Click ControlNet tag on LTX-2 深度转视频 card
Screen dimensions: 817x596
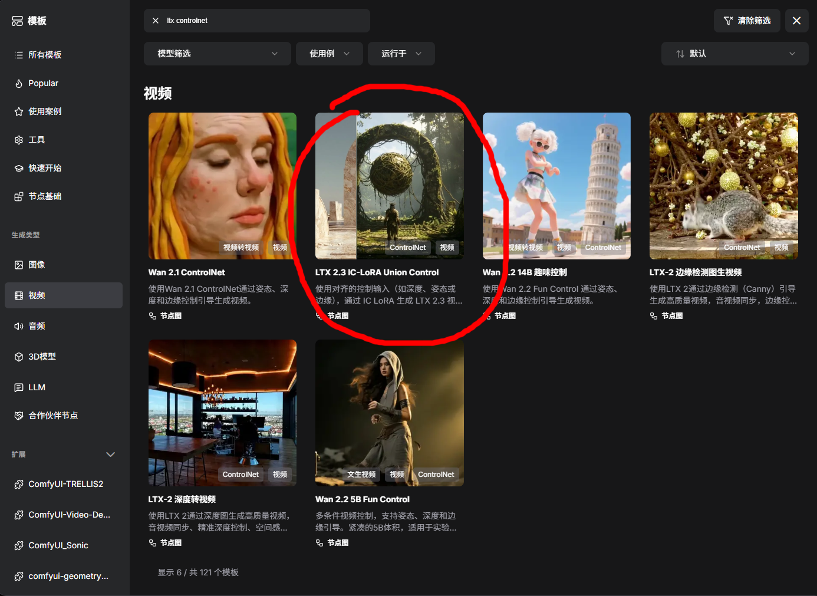(241, 475)
